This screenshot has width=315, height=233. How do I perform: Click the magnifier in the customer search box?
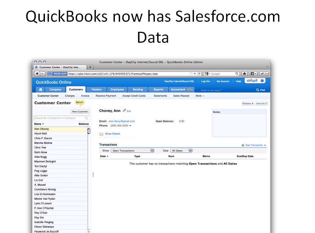click(87, 118)
